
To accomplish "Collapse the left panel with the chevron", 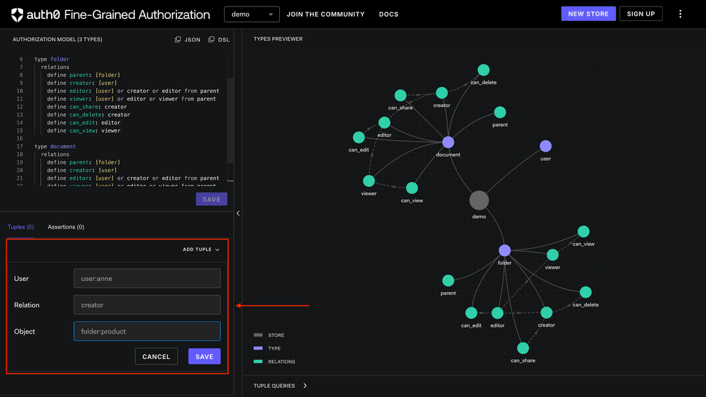I will pyautogui.click(x=238, y=213).
